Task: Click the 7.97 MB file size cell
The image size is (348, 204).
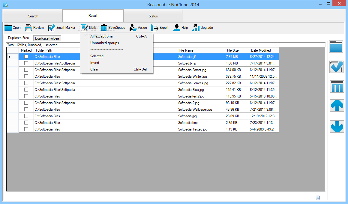Action: pos(237,57)
